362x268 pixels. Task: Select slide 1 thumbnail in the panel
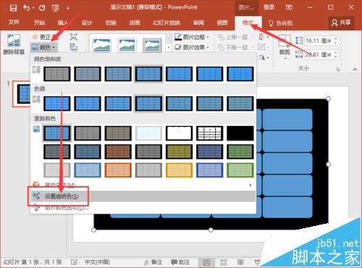tap(21, 94)
